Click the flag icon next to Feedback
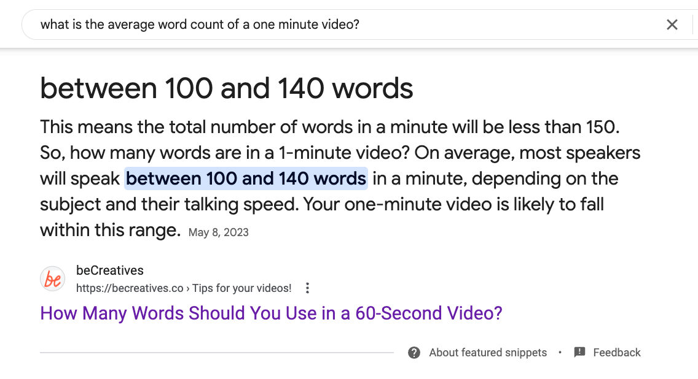Image resolution: width=698 pixels, height=379 pixels. pyautogui.click(x=578, y=352)
